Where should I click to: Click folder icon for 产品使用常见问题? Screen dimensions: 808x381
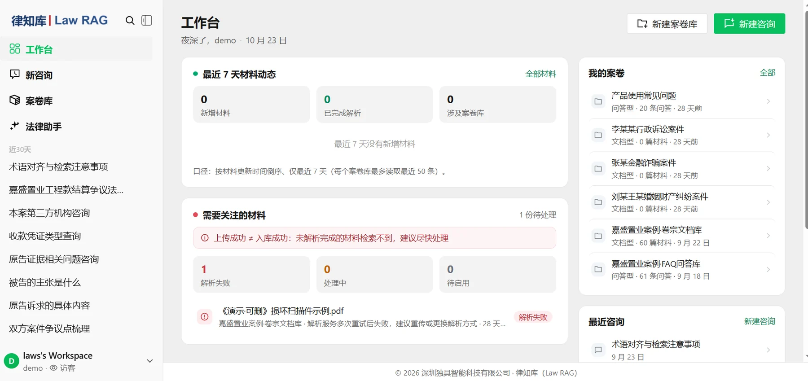coord(598,101)
